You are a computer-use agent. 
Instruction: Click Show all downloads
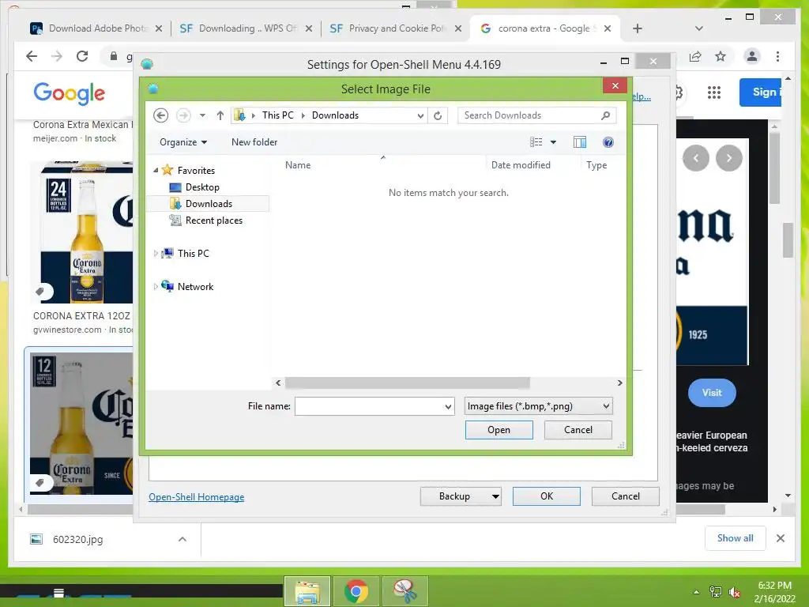tap(736, 538)
